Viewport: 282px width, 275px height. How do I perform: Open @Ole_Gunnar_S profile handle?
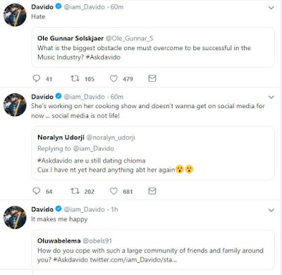coord(129,38)
